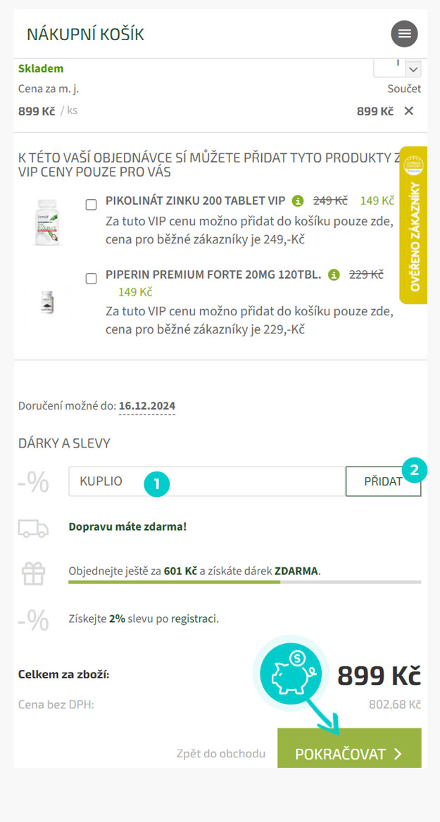The height and width of the screenshot is (822, 440).
Task: Open the quantity dropdown arrow
Action: click(413, 68)
